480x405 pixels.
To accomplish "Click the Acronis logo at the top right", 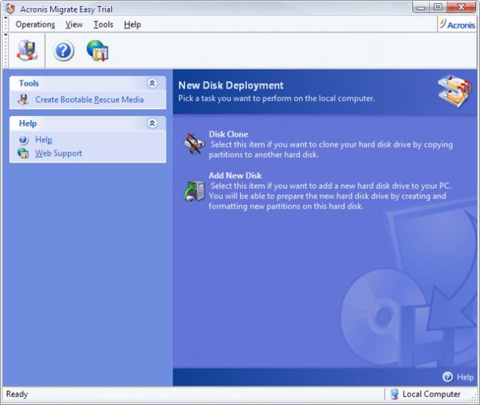I will 457,24.
